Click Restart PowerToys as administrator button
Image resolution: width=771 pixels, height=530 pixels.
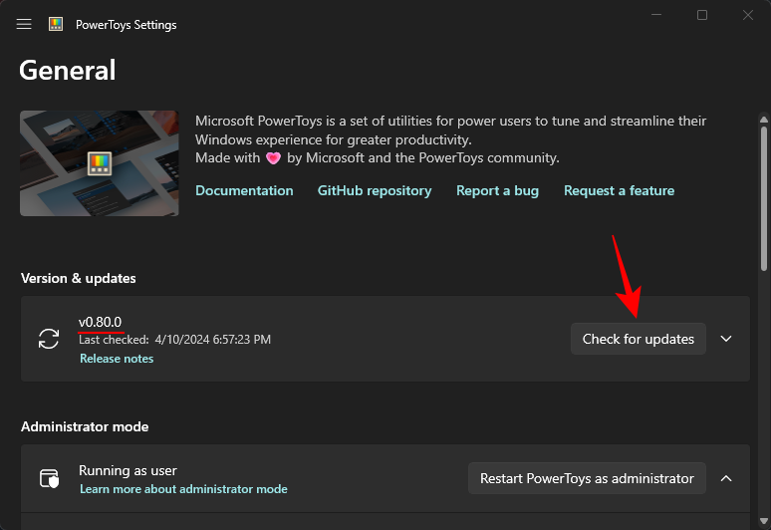pyautogui.click(x=587, y=478)
